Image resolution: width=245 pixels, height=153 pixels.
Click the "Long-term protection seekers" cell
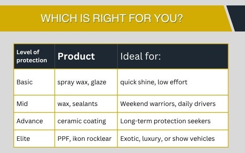[165, 121]
